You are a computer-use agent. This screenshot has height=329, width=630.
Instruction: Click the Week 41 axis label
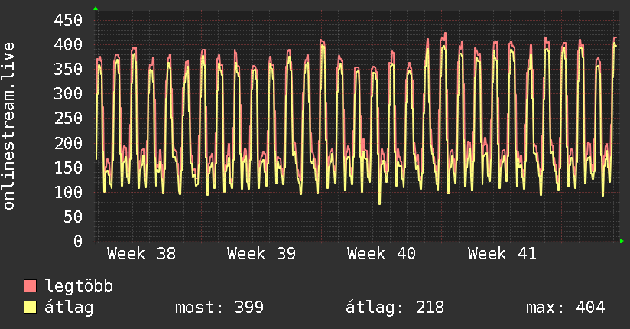502,254
